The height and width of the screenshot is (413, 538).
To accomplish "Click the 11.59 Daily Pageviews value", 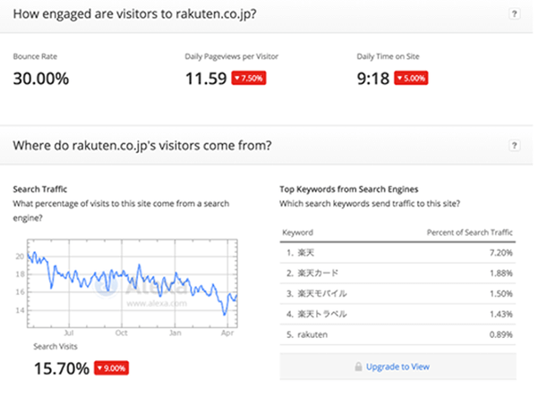I will 205,79.
